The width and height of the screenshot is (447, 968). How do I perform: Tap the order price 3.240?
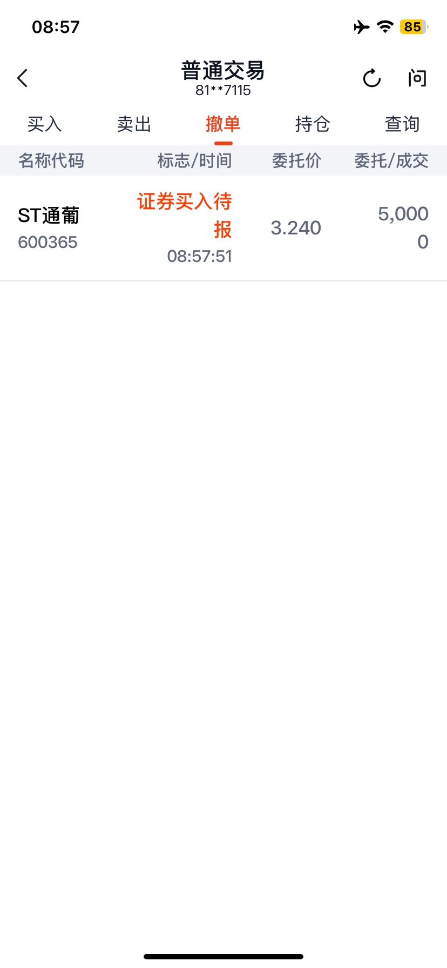tap(296, 228)
